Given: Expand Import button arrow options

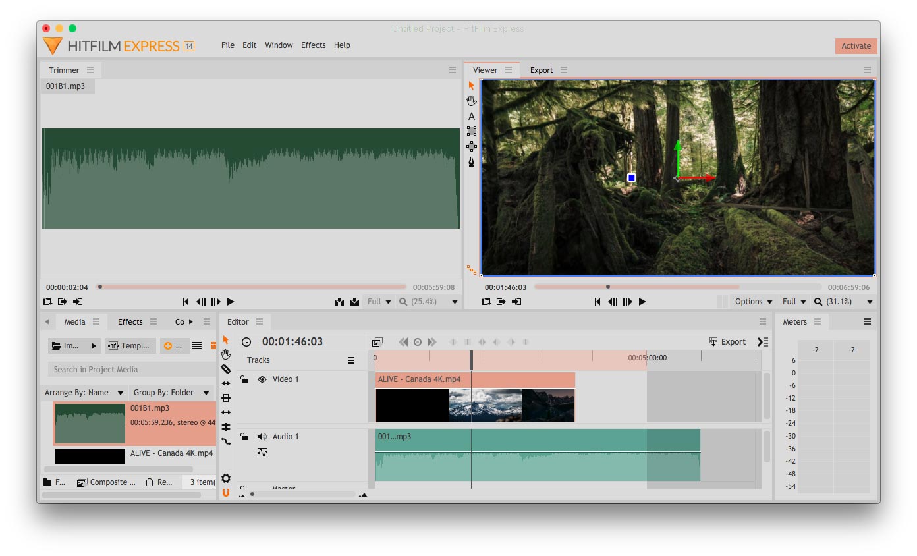Looking at the screenshot, I should coord(94,346).
